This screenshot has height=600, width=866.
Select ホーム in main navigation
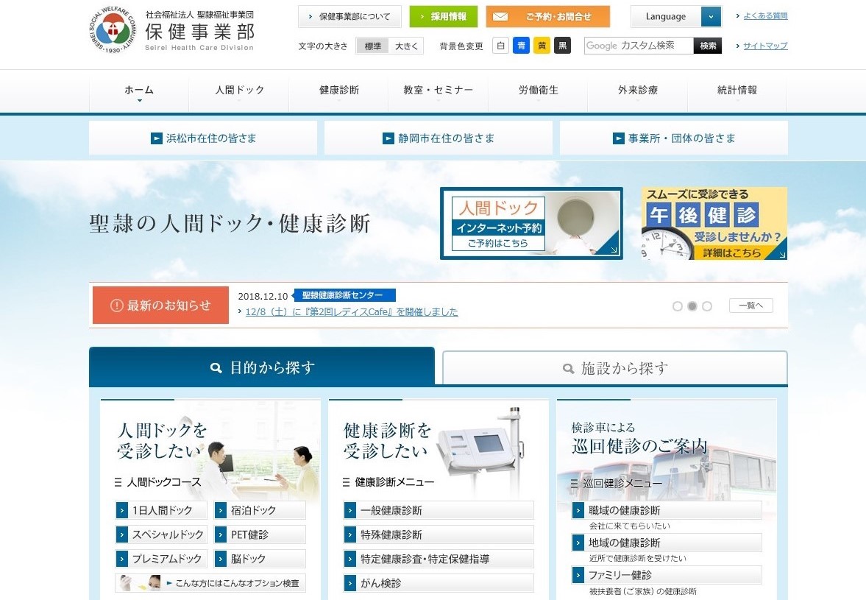coord(138,91)
